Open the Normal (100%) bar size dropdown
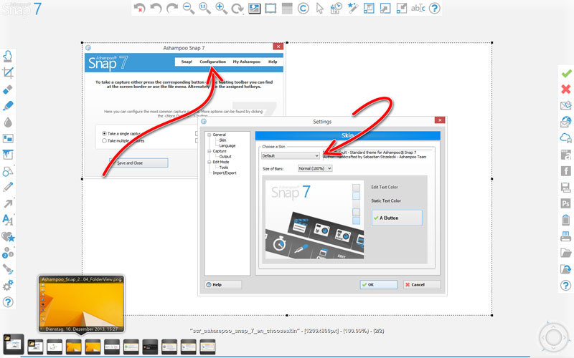Viewport: 574px width, 358px height. [x=315, y=168]
